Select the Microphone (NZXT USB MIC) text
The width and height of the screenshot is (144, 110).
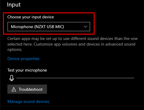[38, 27]
